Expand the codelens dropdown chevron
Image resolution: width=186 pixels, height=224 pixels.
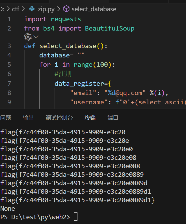(36, 37)
